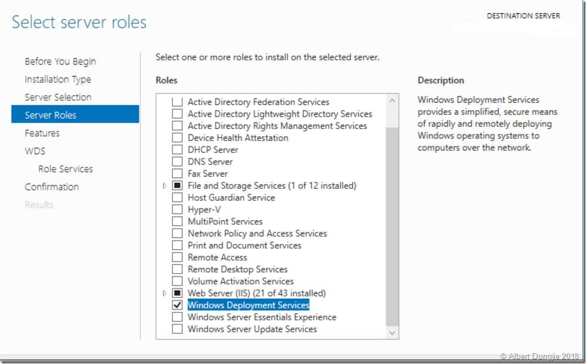Go to the Before You Begin step

point(60,62)
